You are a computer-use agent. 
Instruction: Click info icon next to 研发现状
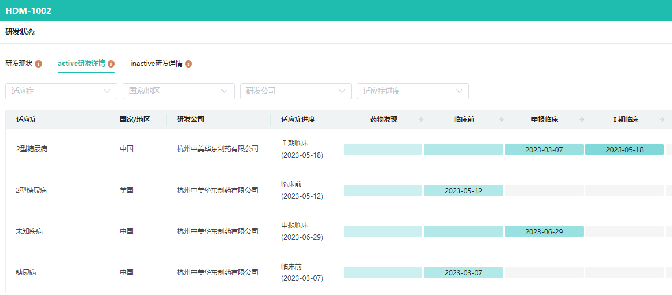click(39, 64)
